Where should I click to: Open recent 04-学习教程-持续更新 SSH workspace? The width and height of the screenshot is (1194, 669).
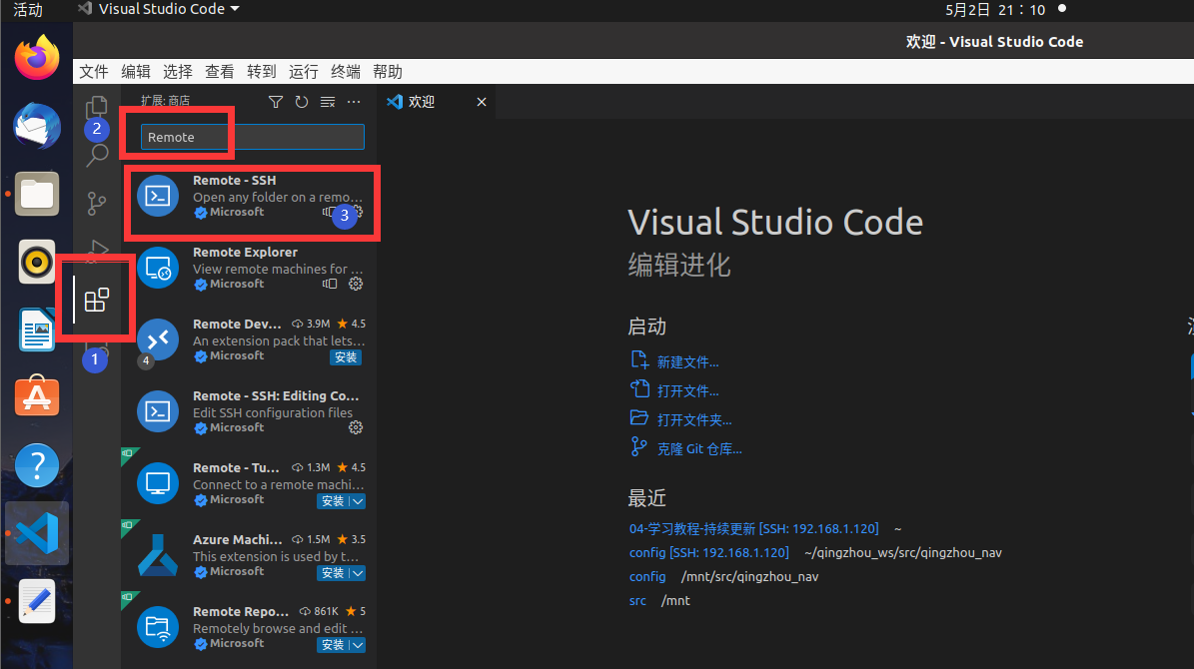tap(753, 529)
